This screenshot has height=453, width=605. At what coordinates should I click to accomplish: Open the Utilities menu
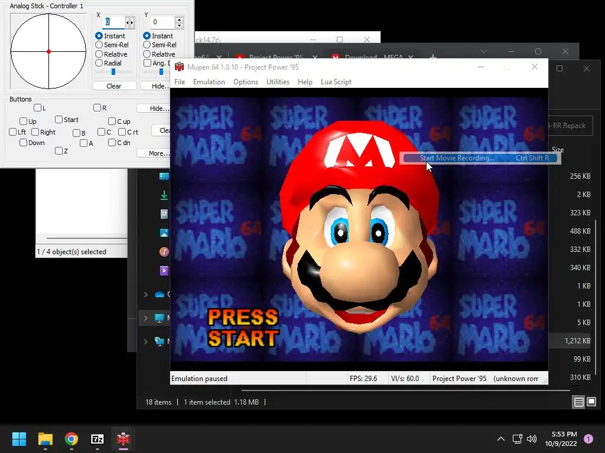click(278, 82)
